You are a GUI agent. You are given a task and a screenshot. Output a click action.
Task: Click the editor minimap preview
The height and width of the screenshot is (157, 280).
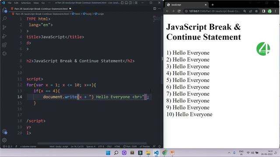click(157, 18)
